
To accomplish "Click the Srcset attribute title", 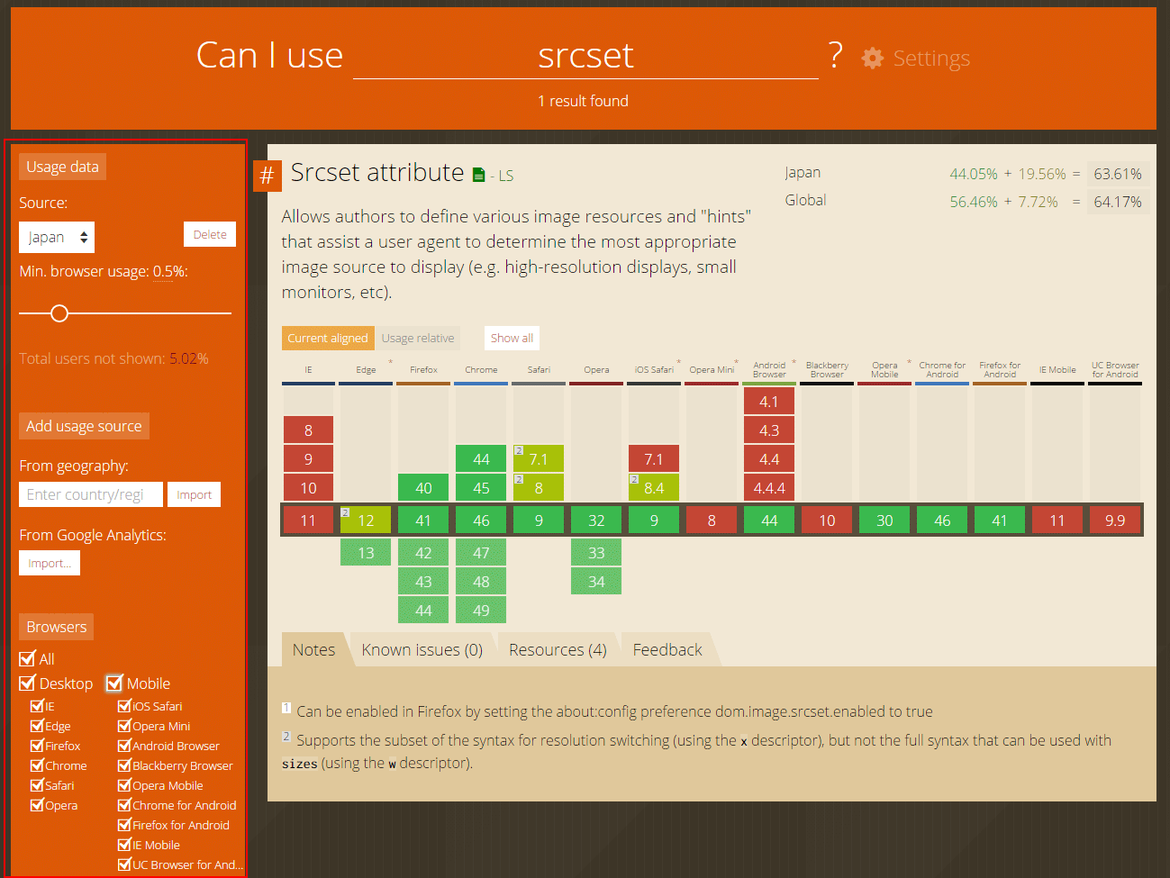I will click(x=377, y=172).
